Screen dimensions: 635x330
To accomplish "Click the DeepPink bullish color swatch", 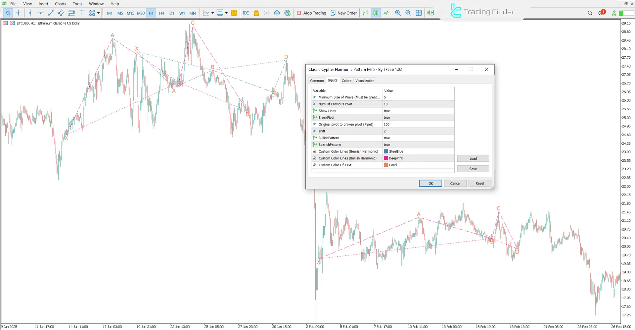I will 386,158.
